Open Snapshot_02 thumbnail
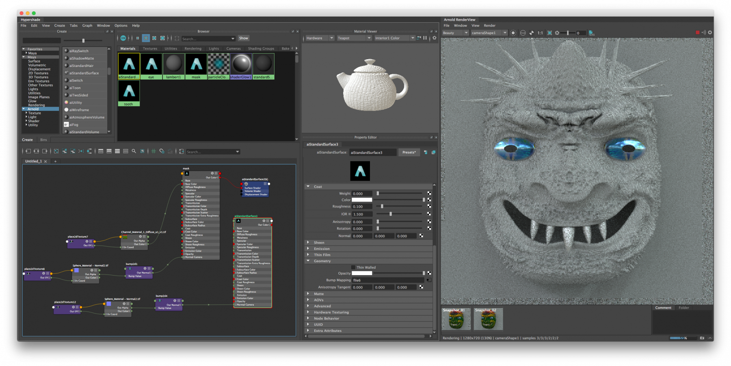 tap(488, 319)
